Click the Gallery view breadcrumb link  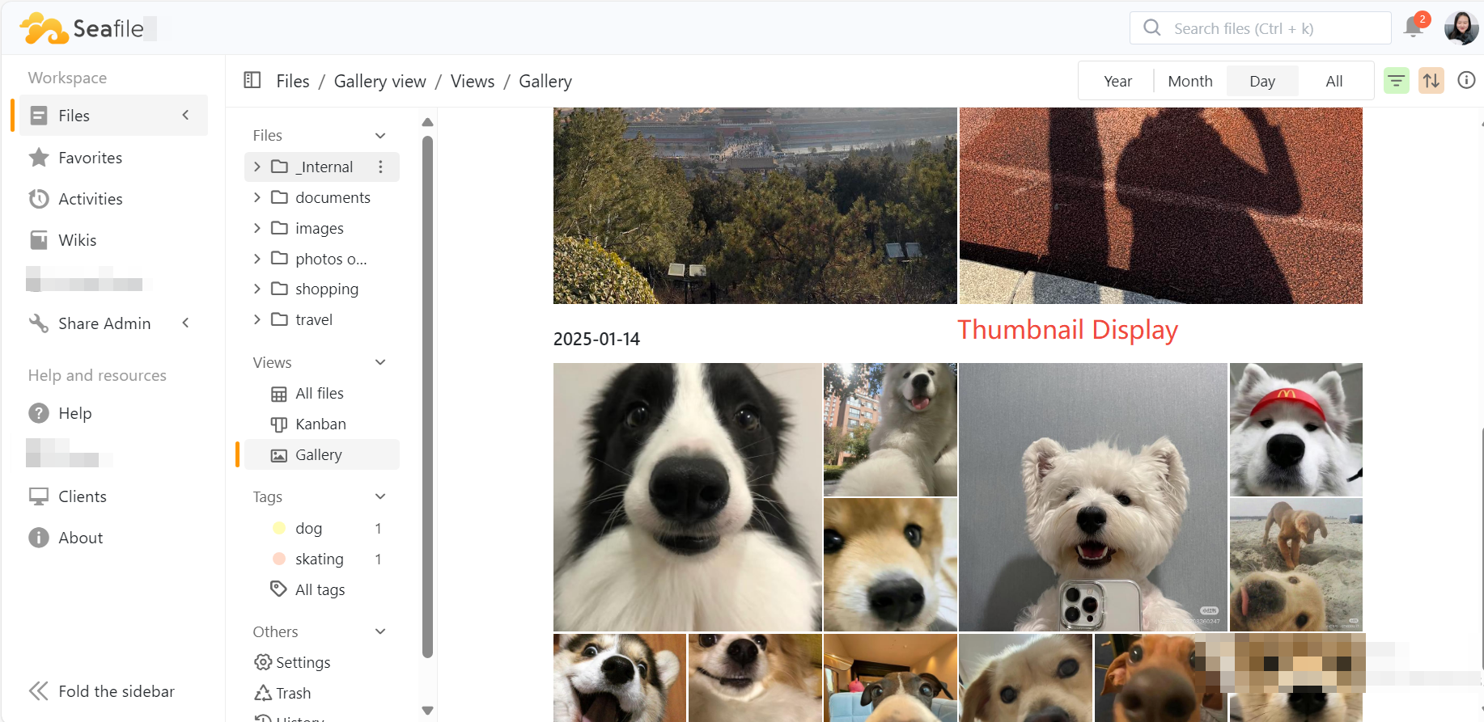379,82
